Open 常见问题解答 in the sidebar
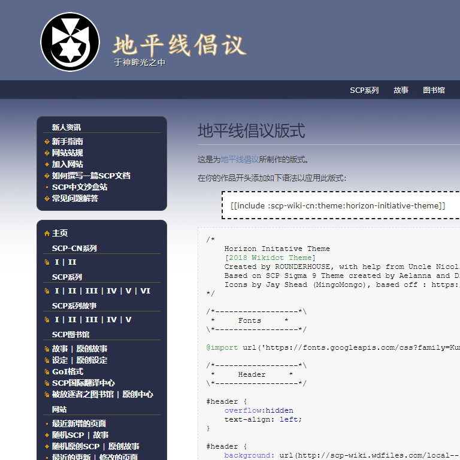The height and width of the screenshot is (460, 460). point(75,198)
